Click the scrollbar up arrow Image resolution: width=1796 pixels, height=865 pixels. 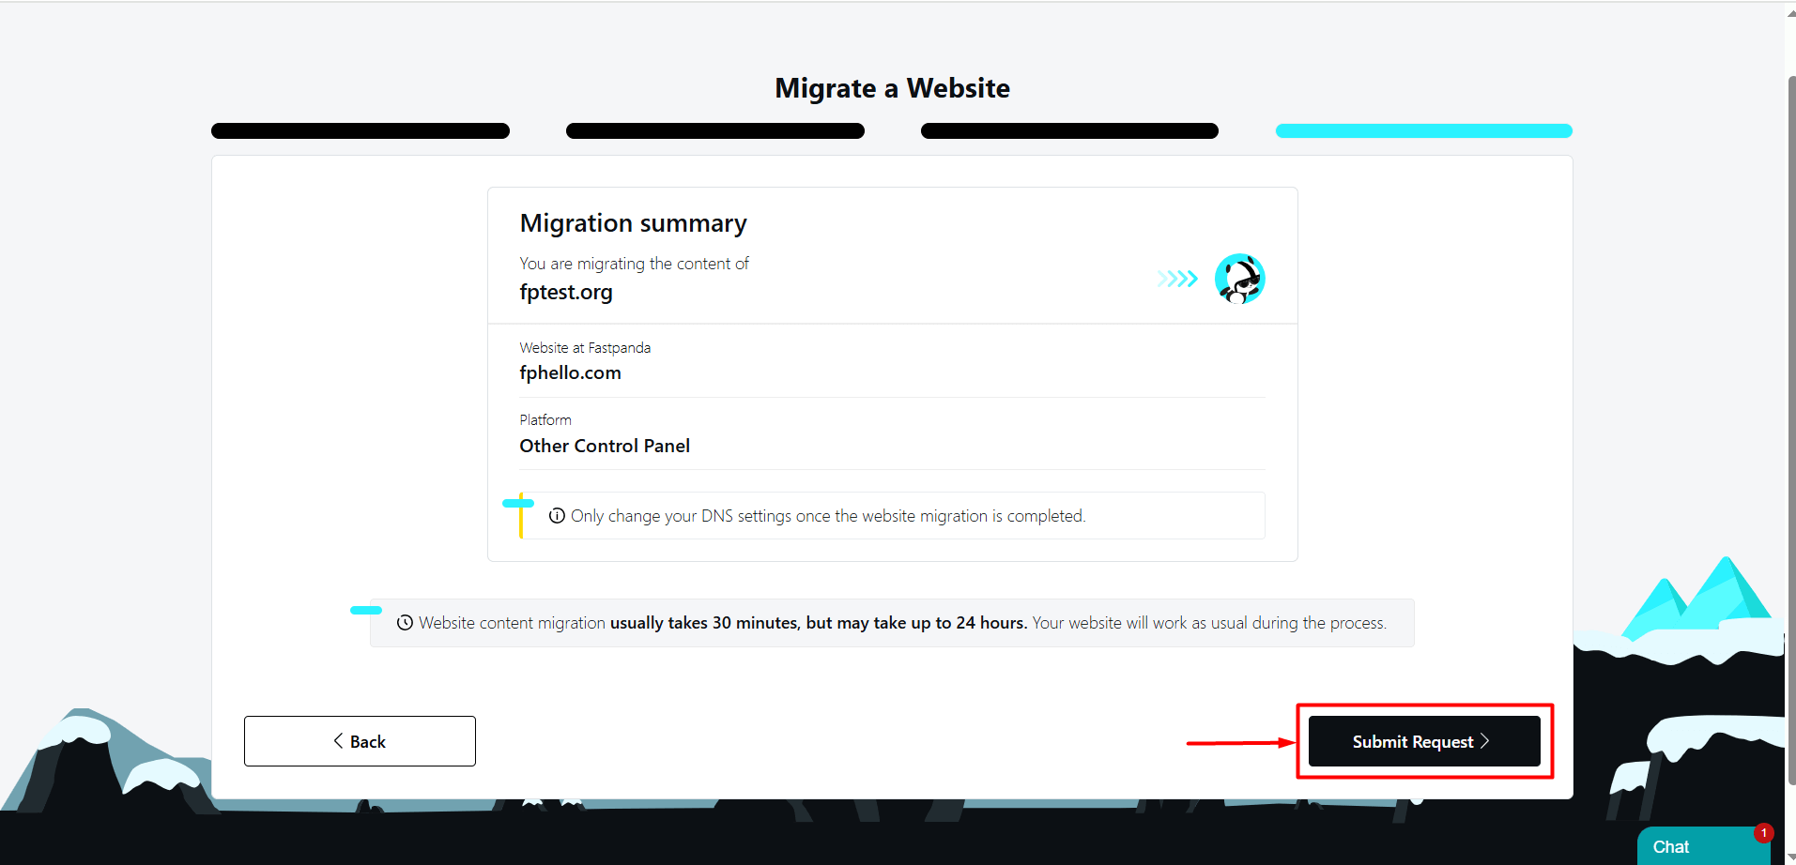click(x=1790, y=13)
